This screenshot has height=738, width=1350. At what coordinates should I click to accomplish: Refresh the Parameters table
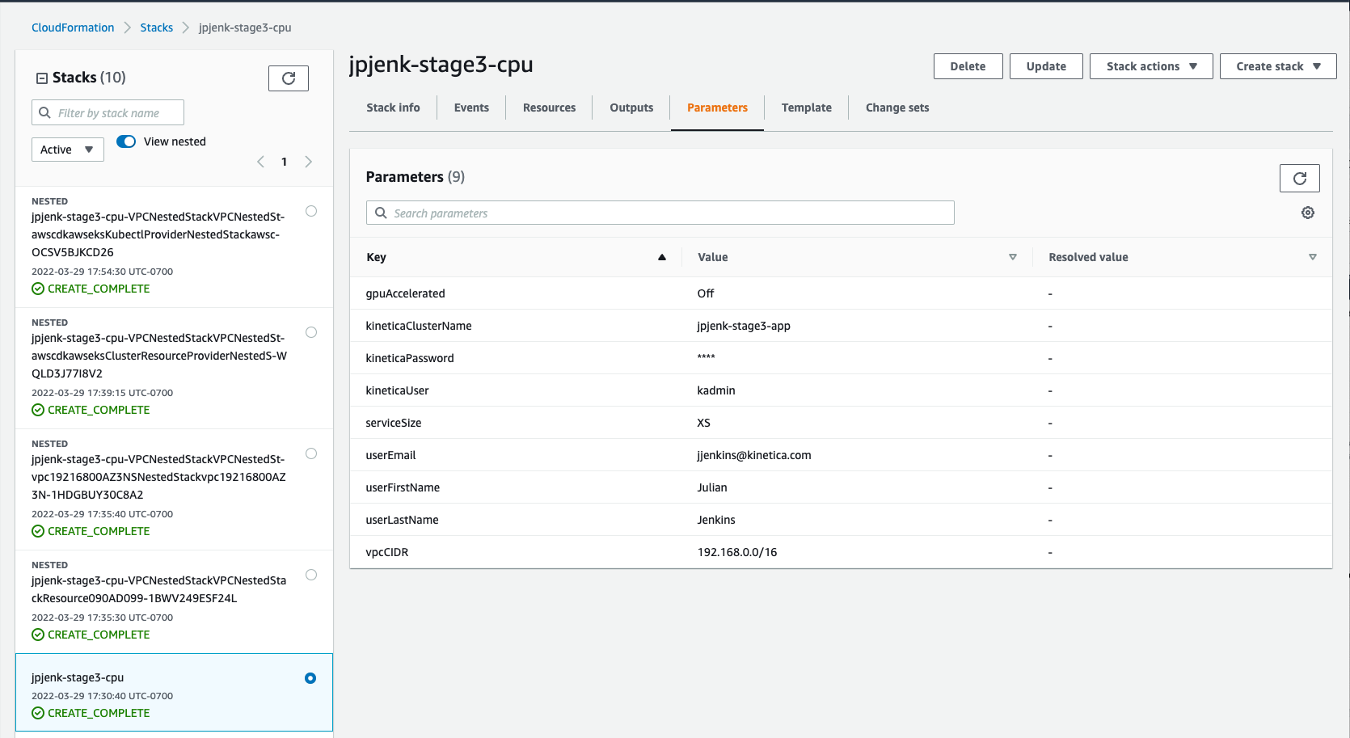coord(1299,178)
